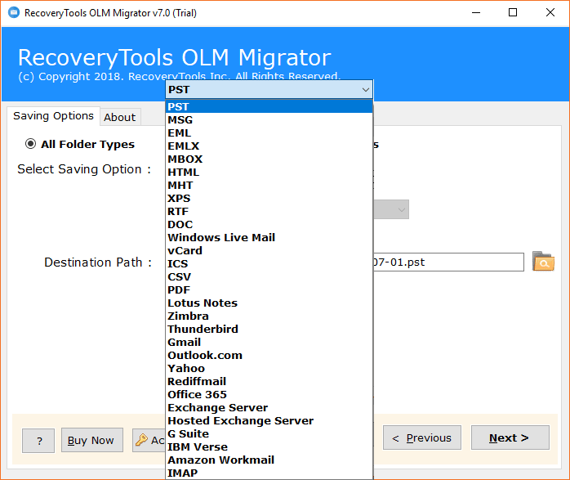Viewport: 570px width, 480px height.
Task: Choose Amazon Workmail option
Action: pyautogui.click(x=269, y=460)
